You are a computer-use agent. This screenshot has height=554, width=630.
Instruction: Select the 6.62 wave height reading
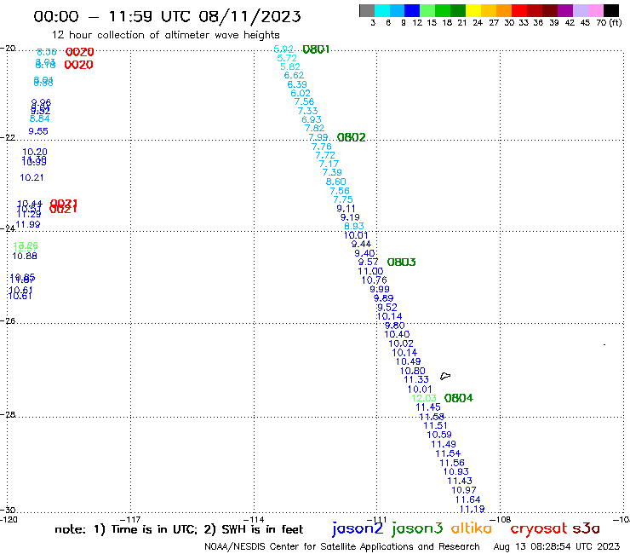(294, 76)
